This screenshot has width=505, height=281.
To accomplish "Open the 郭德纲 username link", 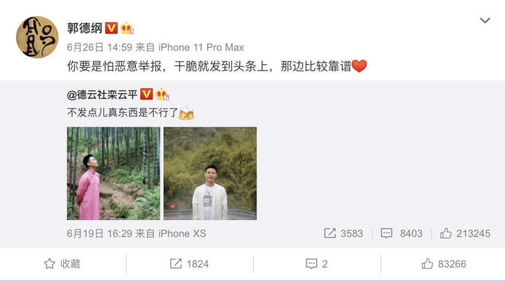I will (85, 28).
